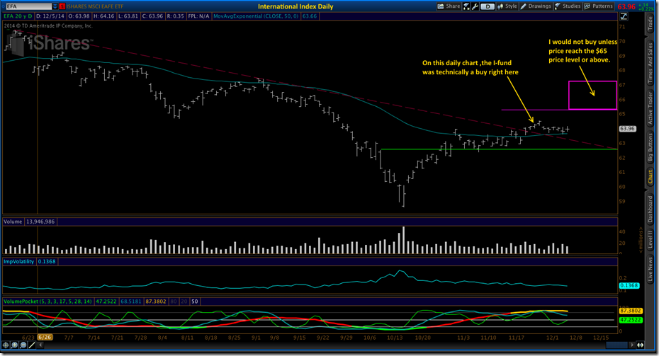Screen dimensions: 659x356
Task: Click the Volume study label
Action: (x=13, y=222)
